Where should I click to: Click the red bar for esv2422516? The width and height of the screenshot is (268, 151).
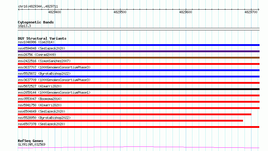[139, 64]
